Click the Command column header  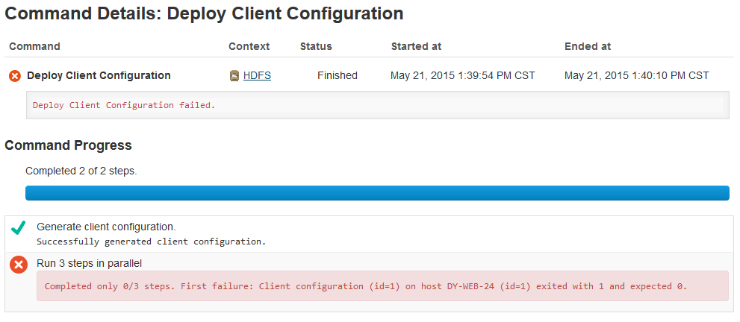pos(34,46)
